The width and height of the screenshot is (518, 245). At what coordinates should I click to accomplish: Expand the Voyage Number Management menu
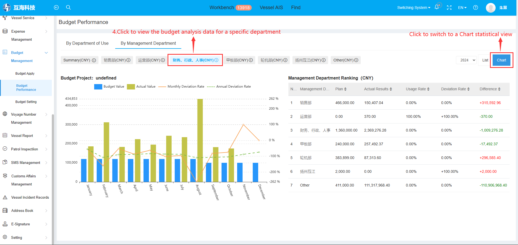46,114
